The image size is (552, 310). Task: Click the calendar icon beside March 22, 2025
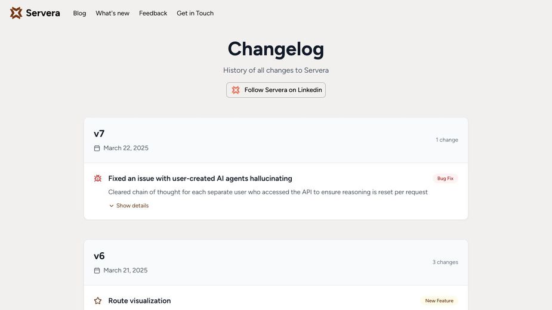(x=97, y=148)
